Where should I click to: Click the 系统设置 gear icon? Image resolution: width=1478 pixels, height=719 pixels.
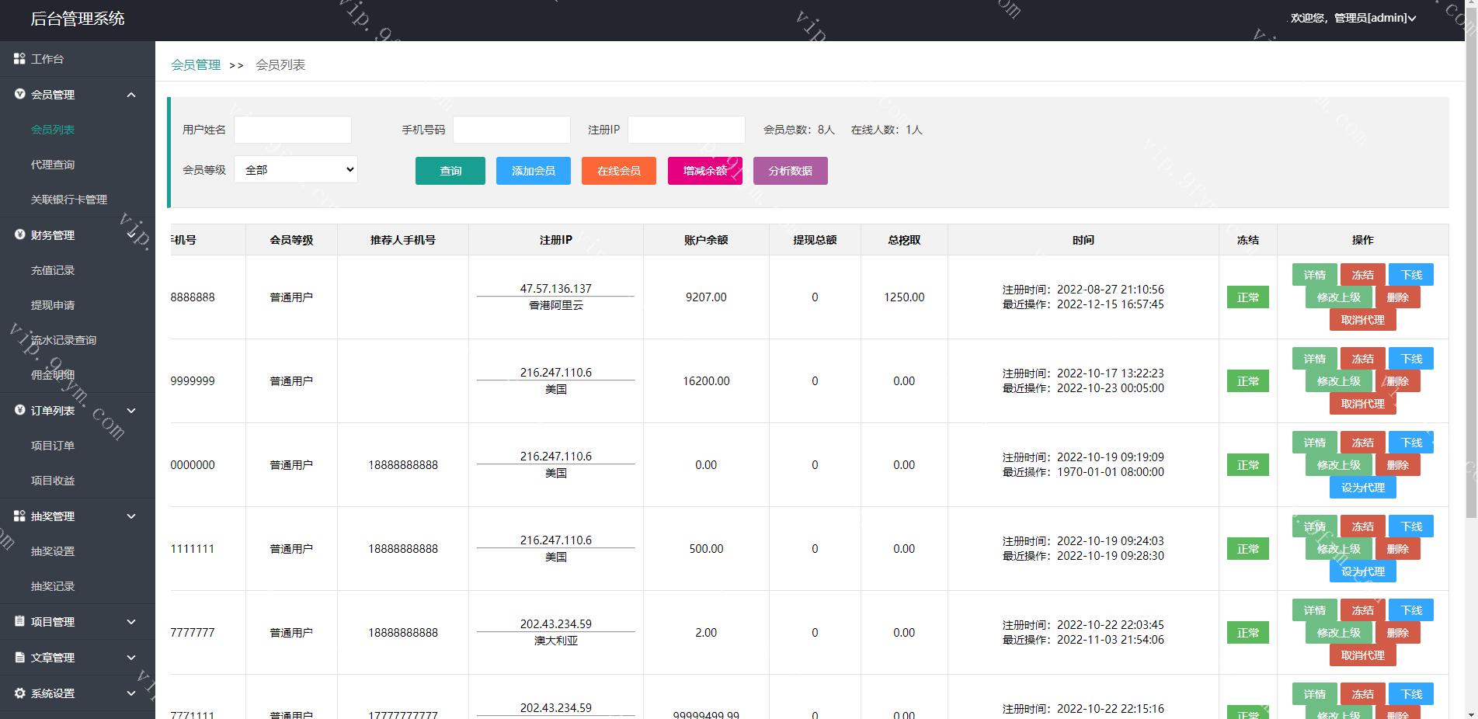point(19,693)
